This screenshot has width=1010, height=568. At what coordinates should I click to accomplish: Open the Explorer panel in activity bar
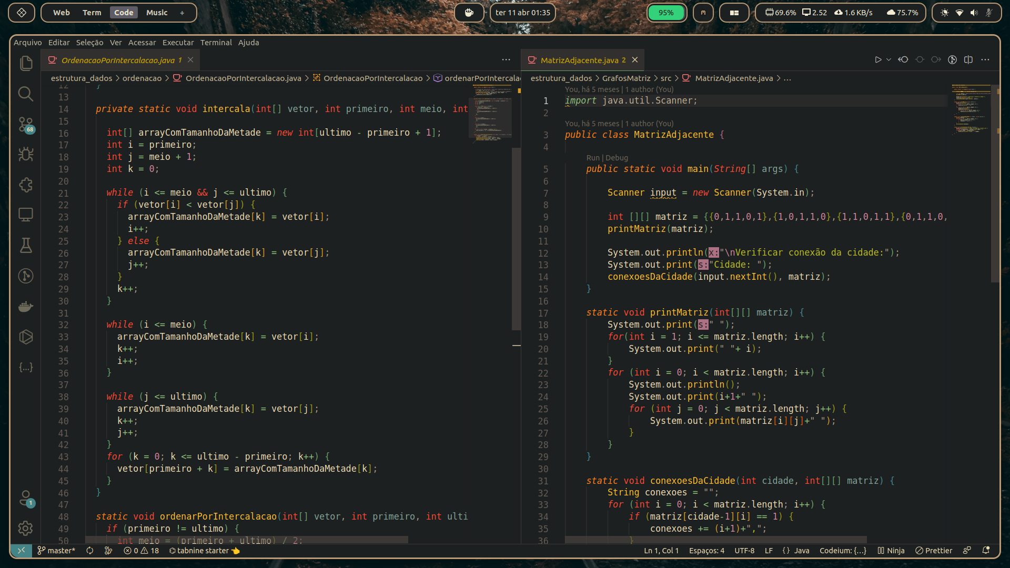click(26, 64)
